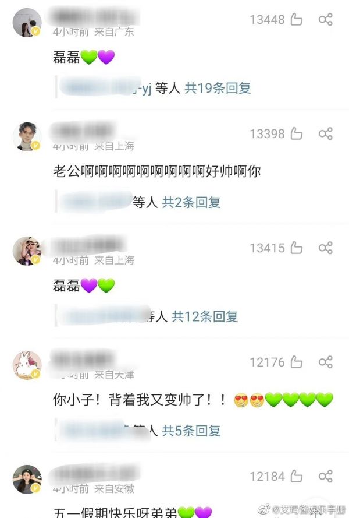This screenshot has width=349, height=518.
Task: Expand the 共2条回复 replies
Action: (191, 202)
